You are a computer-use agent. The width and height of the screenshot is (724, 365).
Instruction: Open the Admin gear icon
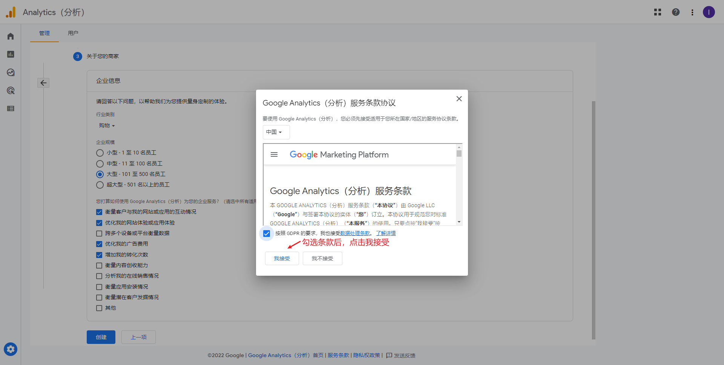tap(11, 349)
